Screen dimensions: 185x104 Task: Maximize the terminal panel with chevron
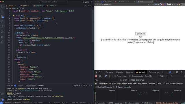click(89, 86)
